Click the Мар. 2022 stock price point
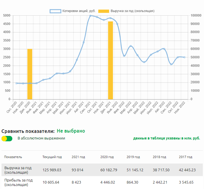 [131, 46]
